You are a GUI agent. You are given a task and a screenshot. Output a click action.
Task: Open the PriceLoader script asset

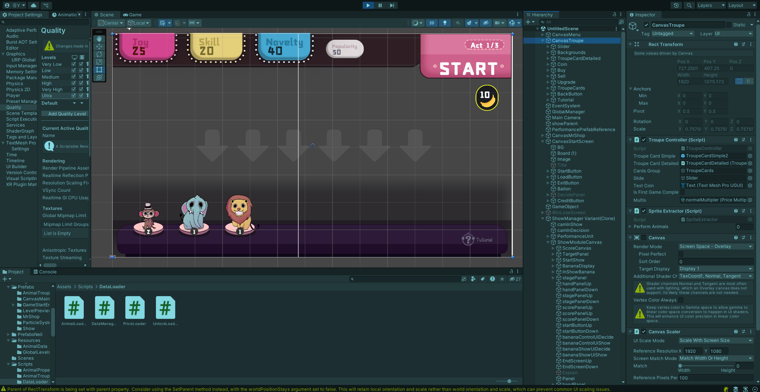click(135, 308)
